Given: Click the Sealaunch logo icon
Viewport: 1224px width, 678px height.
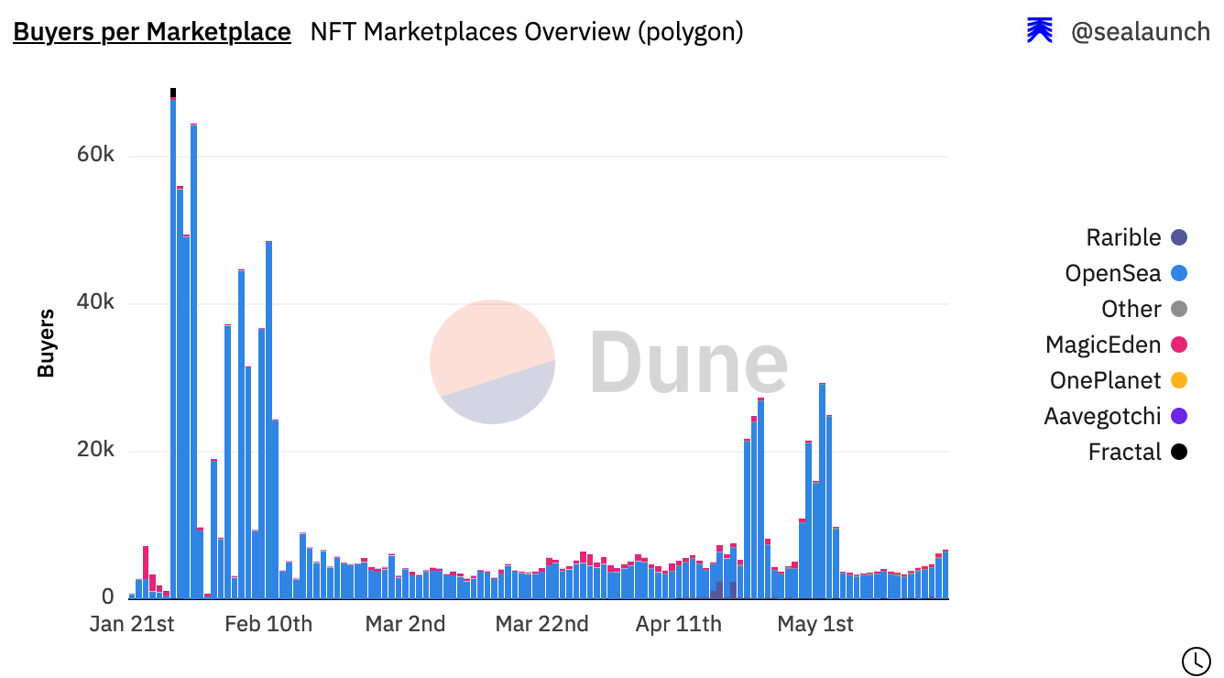Looking at the screenshot, I should 1040,31.
